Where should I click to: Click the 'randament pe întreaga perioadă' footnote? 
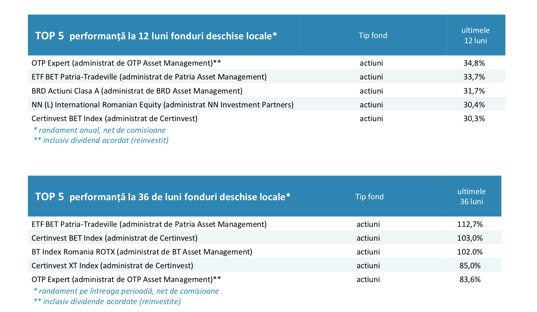click(126, 291)
